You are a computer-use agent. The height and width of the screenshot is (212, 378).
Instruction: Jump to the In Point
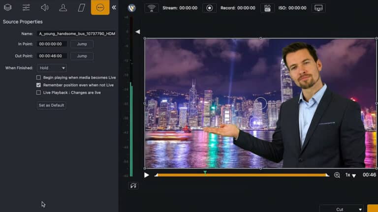[x=82, y=44]
